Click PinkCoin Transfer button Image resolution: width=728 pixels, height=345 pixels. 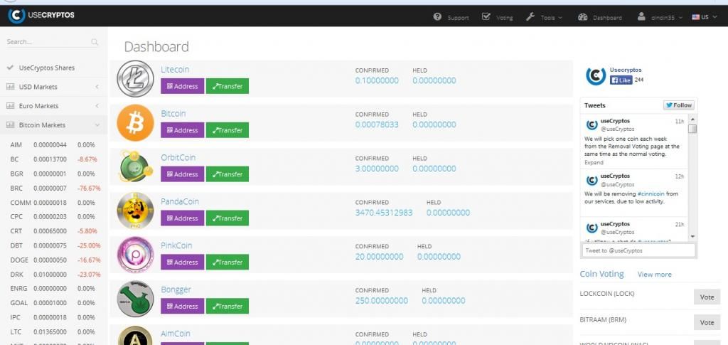click(227, 262)
